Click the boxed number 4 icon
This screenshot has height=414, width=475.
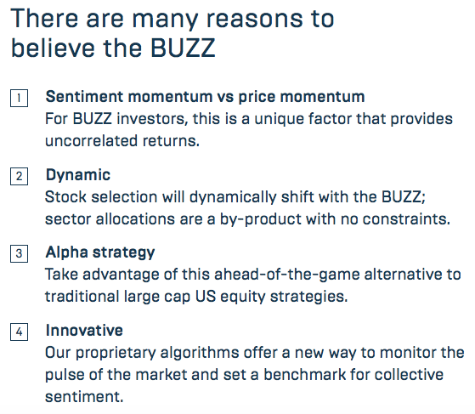click(x=19, y=332)
